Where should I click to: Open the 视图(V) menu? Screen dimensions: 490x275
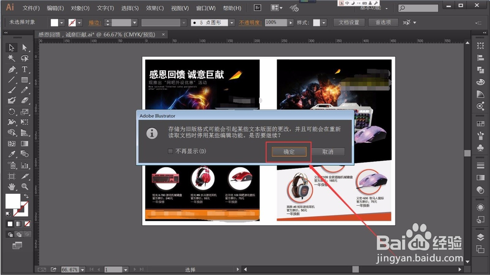[x=180, y=8]
